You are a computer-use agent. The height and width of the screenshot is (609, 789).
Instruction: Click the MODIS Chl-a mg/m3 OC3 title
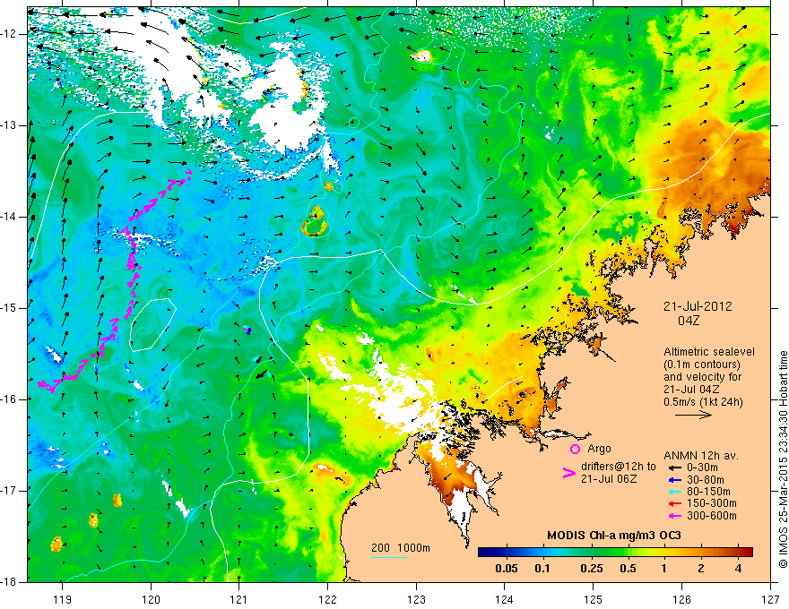pyautogui.click(x=614, y=536)
